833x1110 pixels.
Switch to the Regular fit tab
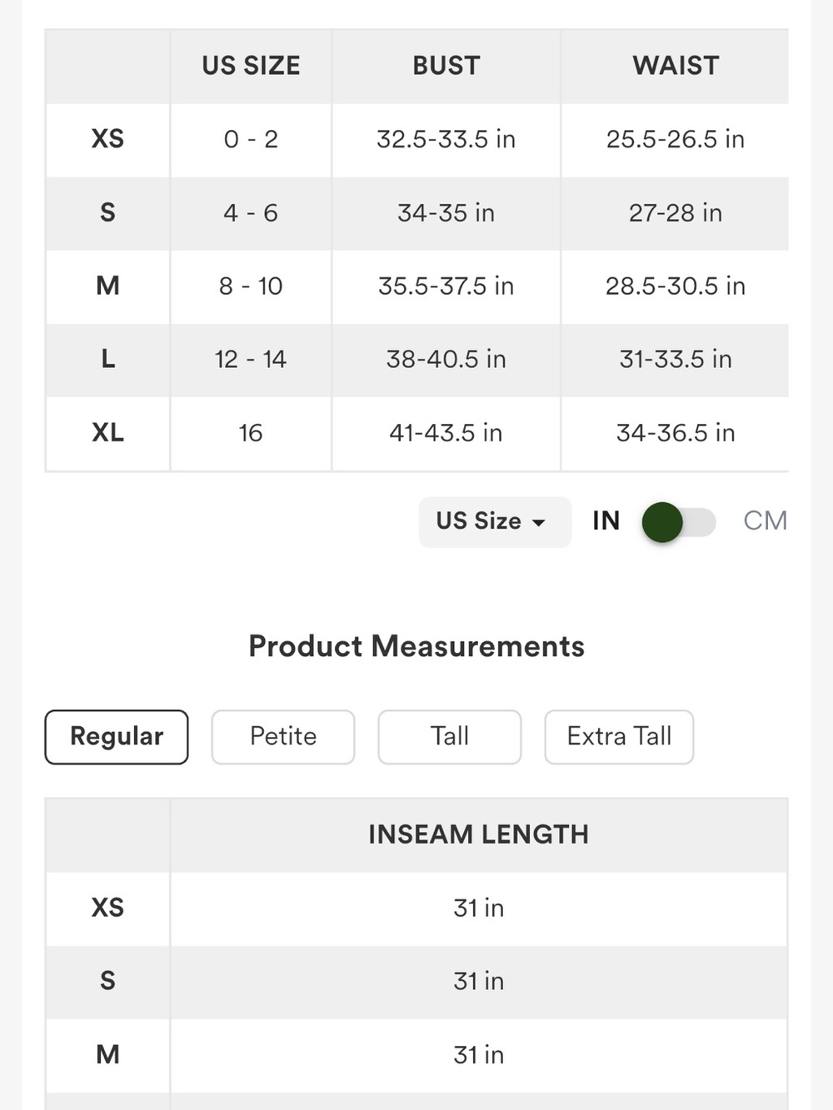pos(117,737)
